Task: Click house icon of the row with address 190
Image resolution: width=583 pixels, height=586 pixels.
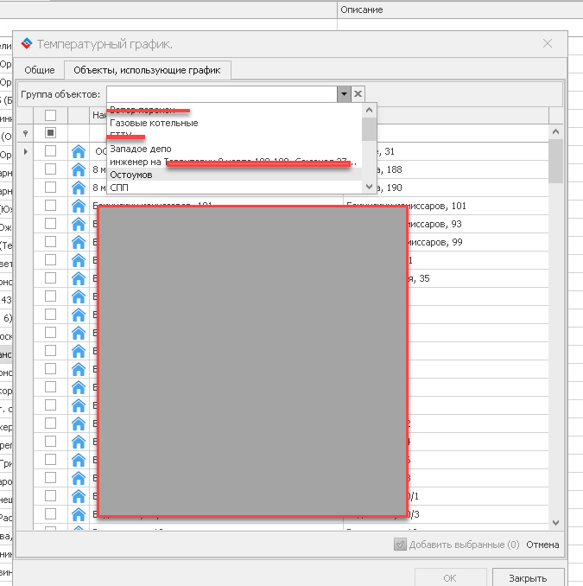Action: 79,188
